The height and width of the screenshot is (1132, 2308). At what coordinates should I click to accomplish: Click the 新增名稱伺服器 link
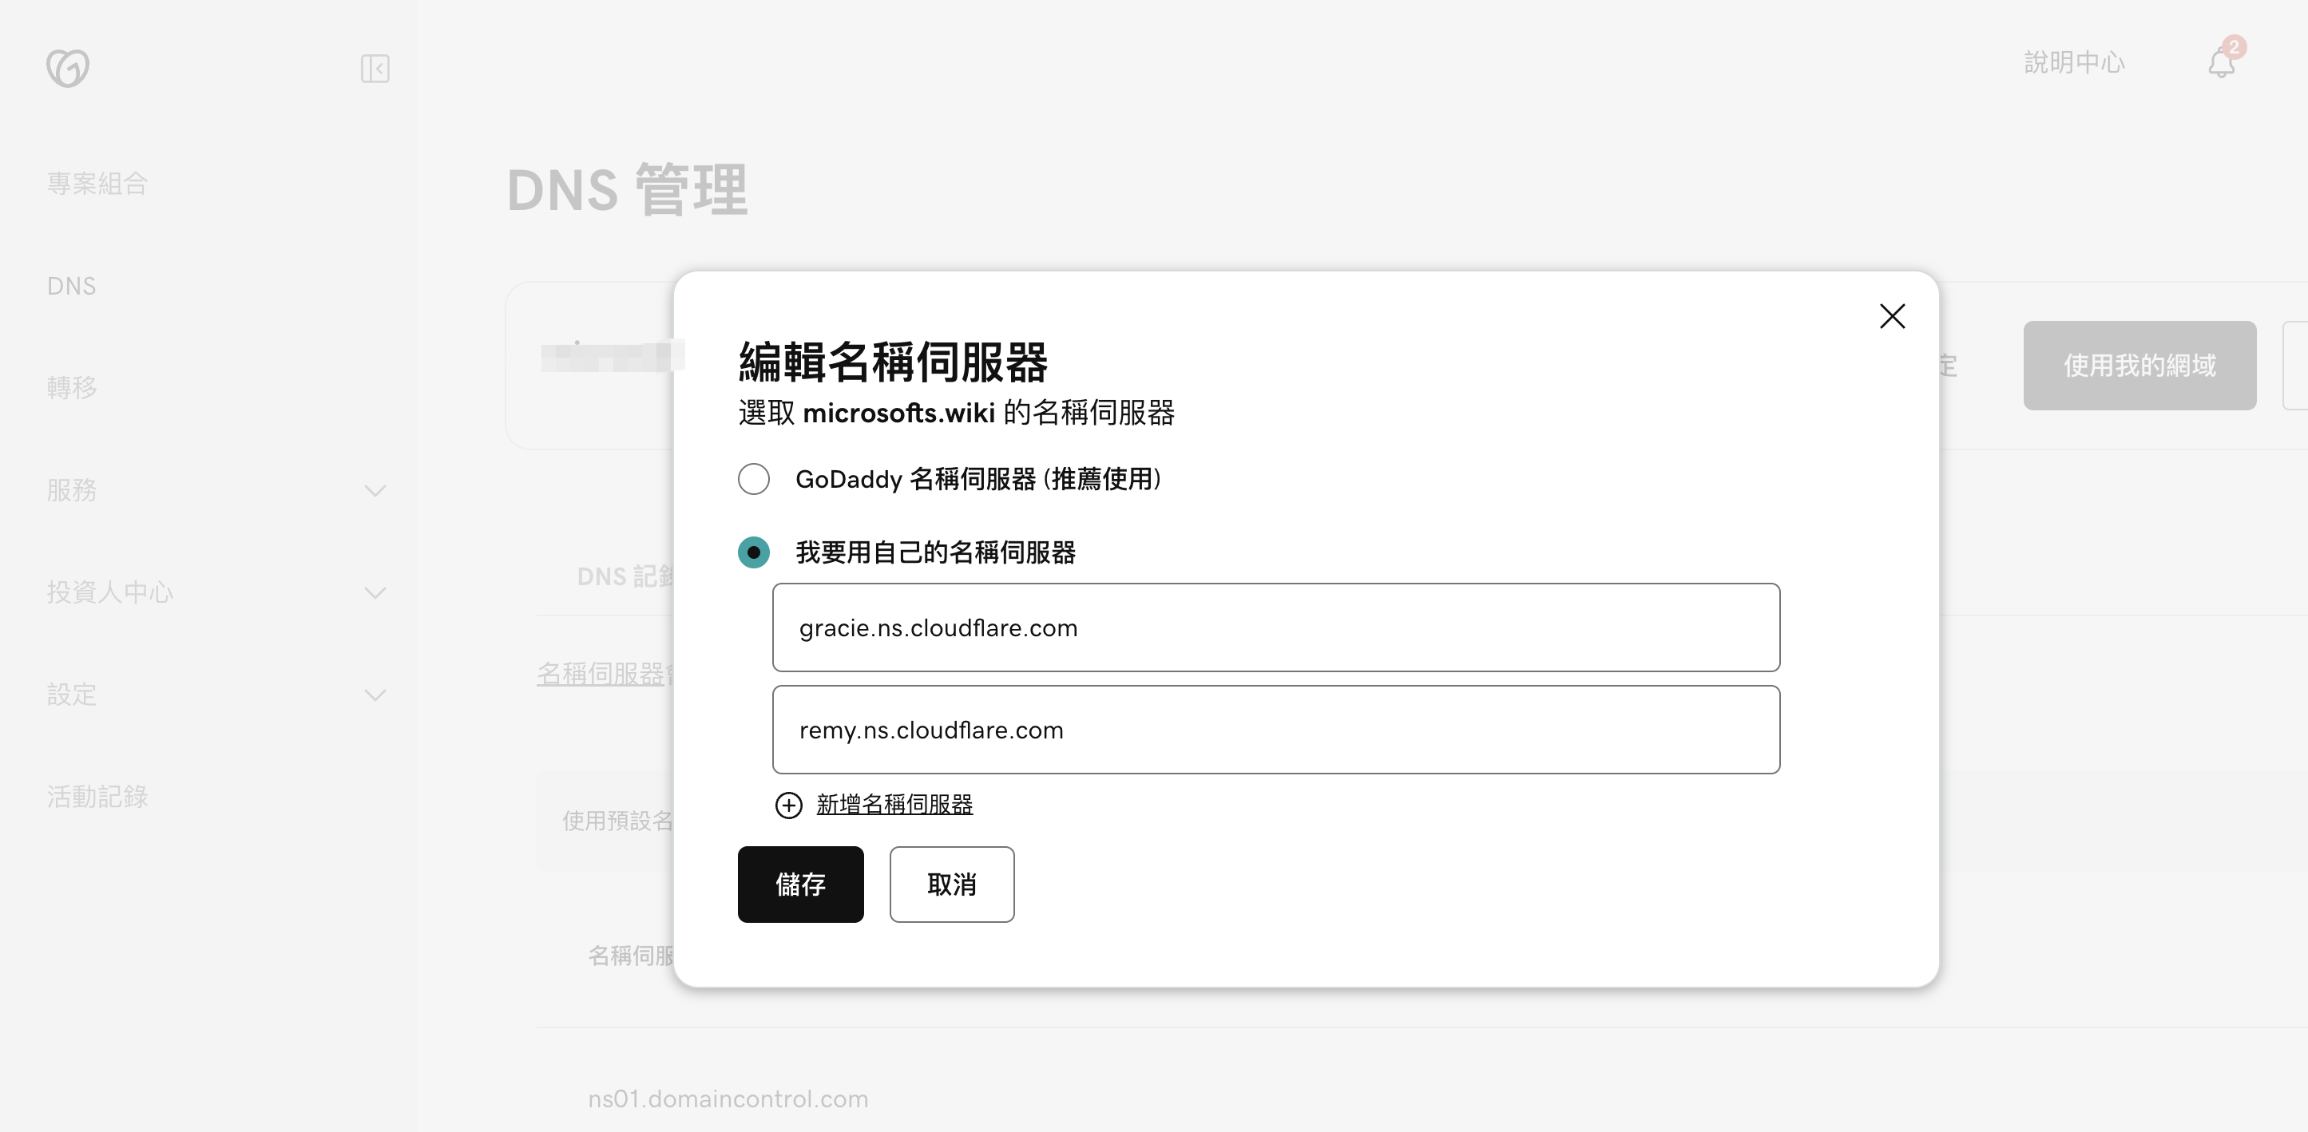[x=894, y=804]
